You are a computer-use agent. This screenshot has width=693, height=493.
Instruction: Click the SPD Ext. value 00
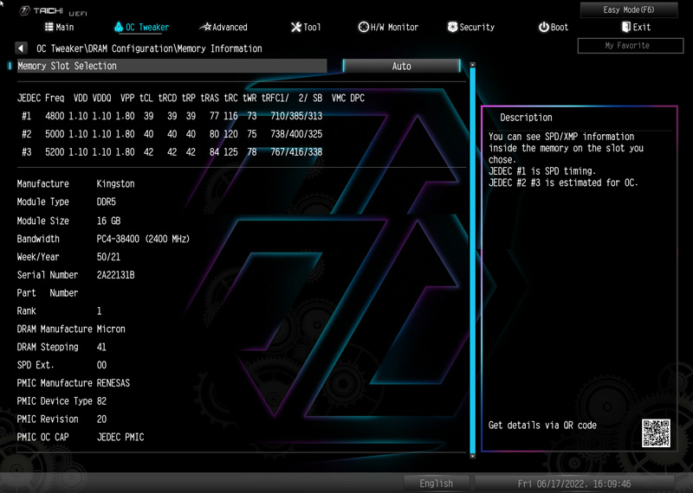(101, 365)
